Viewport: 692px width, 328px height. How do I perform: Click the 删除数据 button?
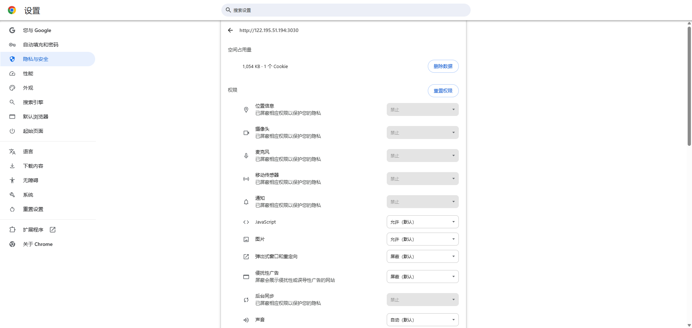click(443, 66)
